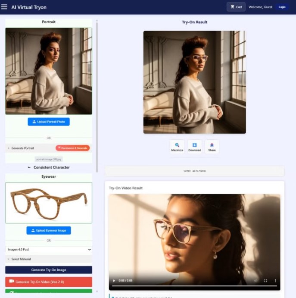Enter fullscreen mode for the video
The image size is (296, 298).
[x=265, y=281]
